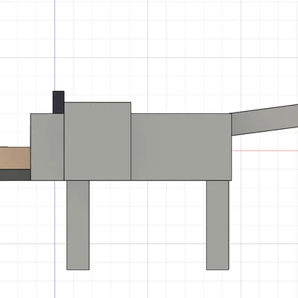Select the tall chest block of the model
The height and width of the screenshot is (298, 298).
coord(98,141)
